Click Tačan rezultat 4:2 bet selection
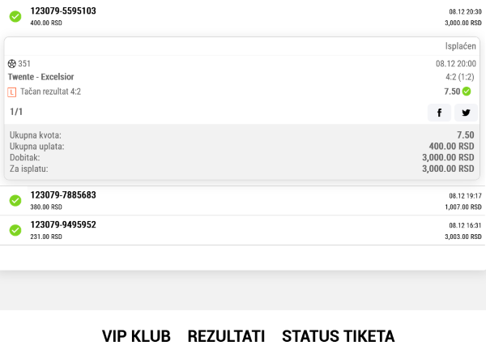 50,92
